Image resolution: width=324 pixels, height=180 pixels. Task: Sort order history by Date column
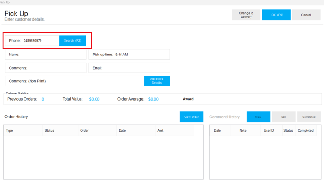136,131
